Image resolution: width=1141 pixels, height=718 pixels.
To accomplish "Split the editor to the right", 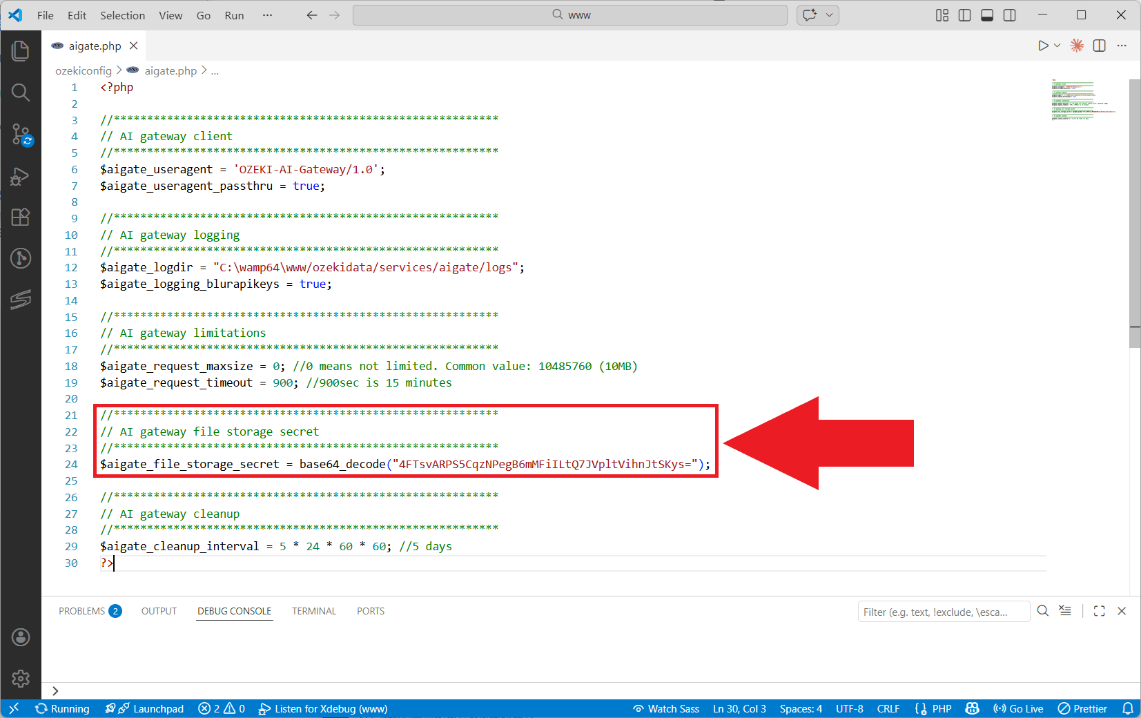I will pos(1100,46).
